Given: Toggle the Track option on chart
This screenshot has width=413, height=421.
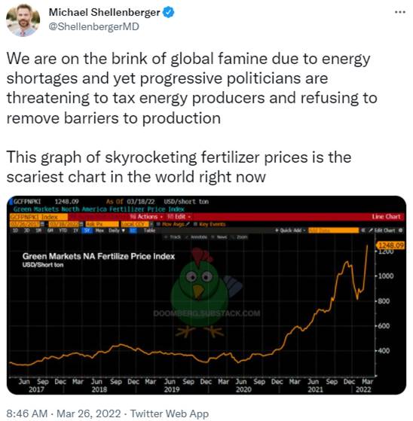Looking at the screenshot, I should [173, 237].
